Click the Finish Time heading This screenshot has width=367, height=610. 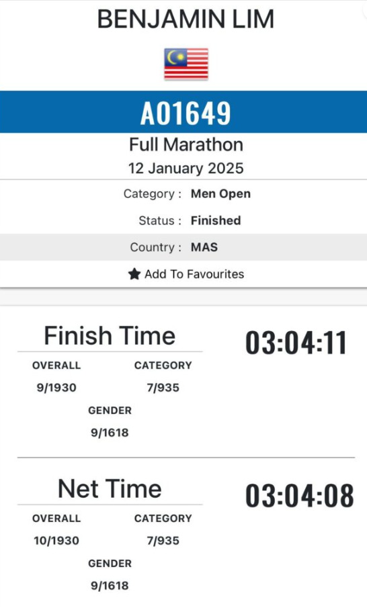coord(110,336)
